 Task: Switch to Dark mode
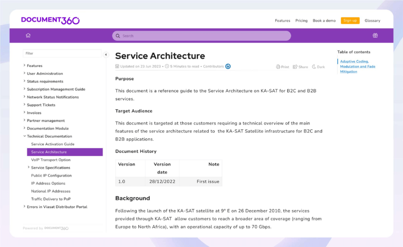pos(318,67)
